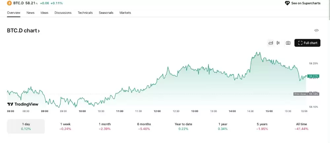
Task: Click the Prev close label on chart
Action: (x=300, y=94)
